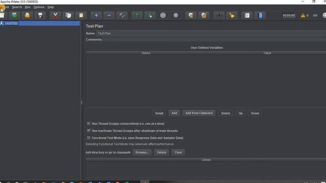Viewport: 326px width, 183px height.
Task: Click the Up button
Action: click(x=240, y=113)
